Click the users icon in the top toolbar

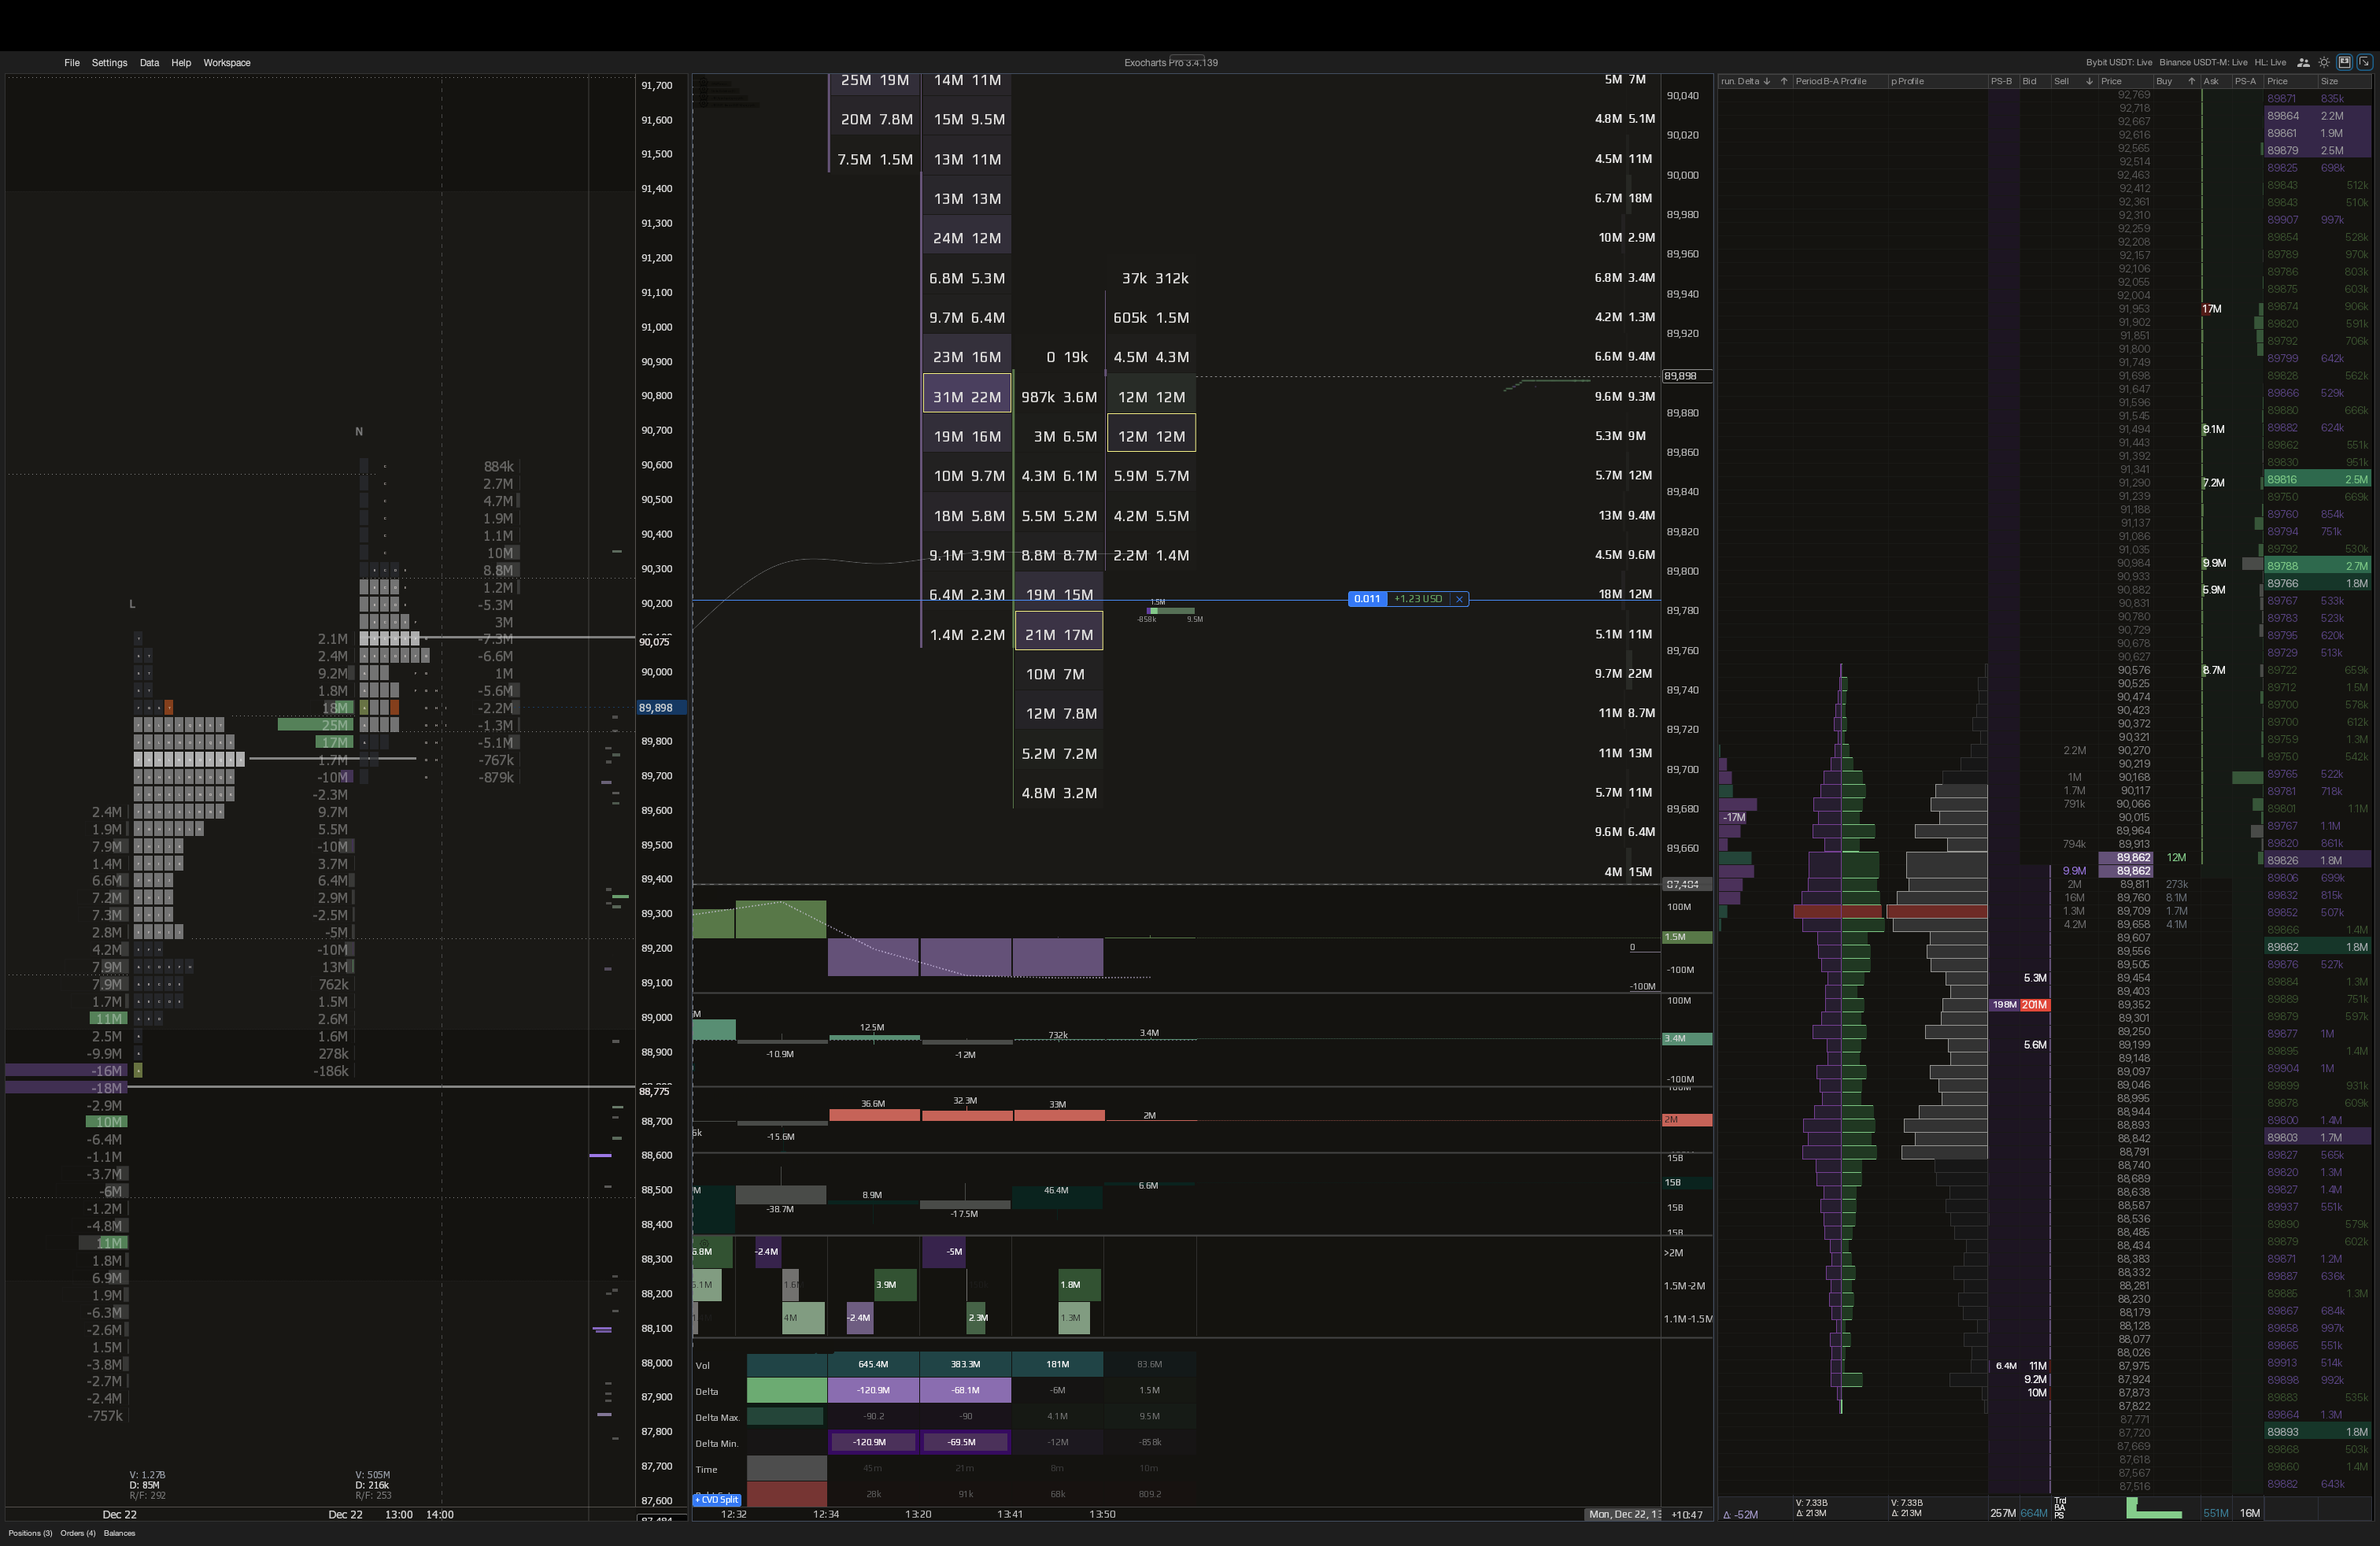[2304, 62]
